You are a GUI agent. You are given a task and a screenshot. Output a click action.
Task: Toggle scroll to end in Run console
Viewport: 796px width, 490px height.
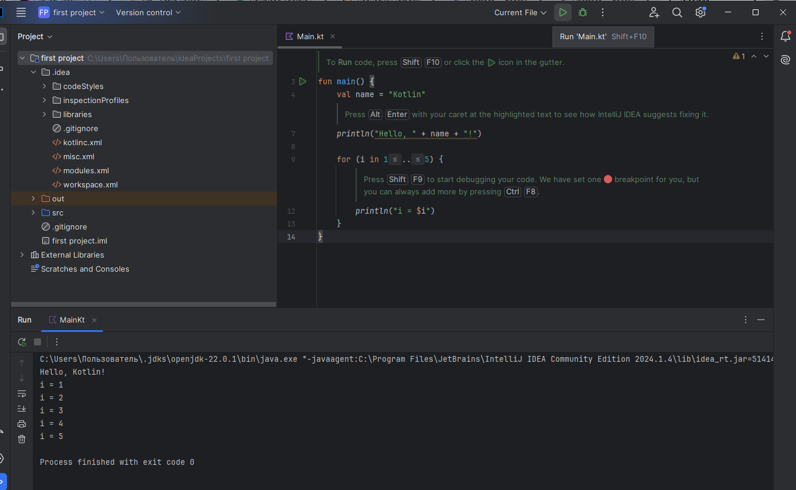pyautogui.click(x=22, y=409)
